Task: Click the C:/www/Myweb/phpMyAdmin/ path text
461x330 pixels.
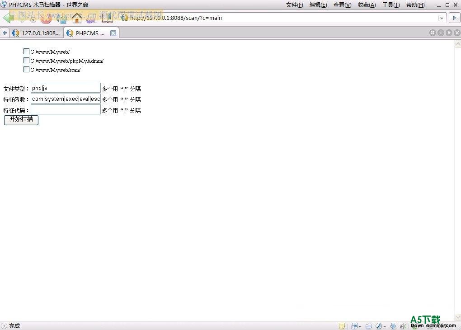Action: (x=67, y=61)
